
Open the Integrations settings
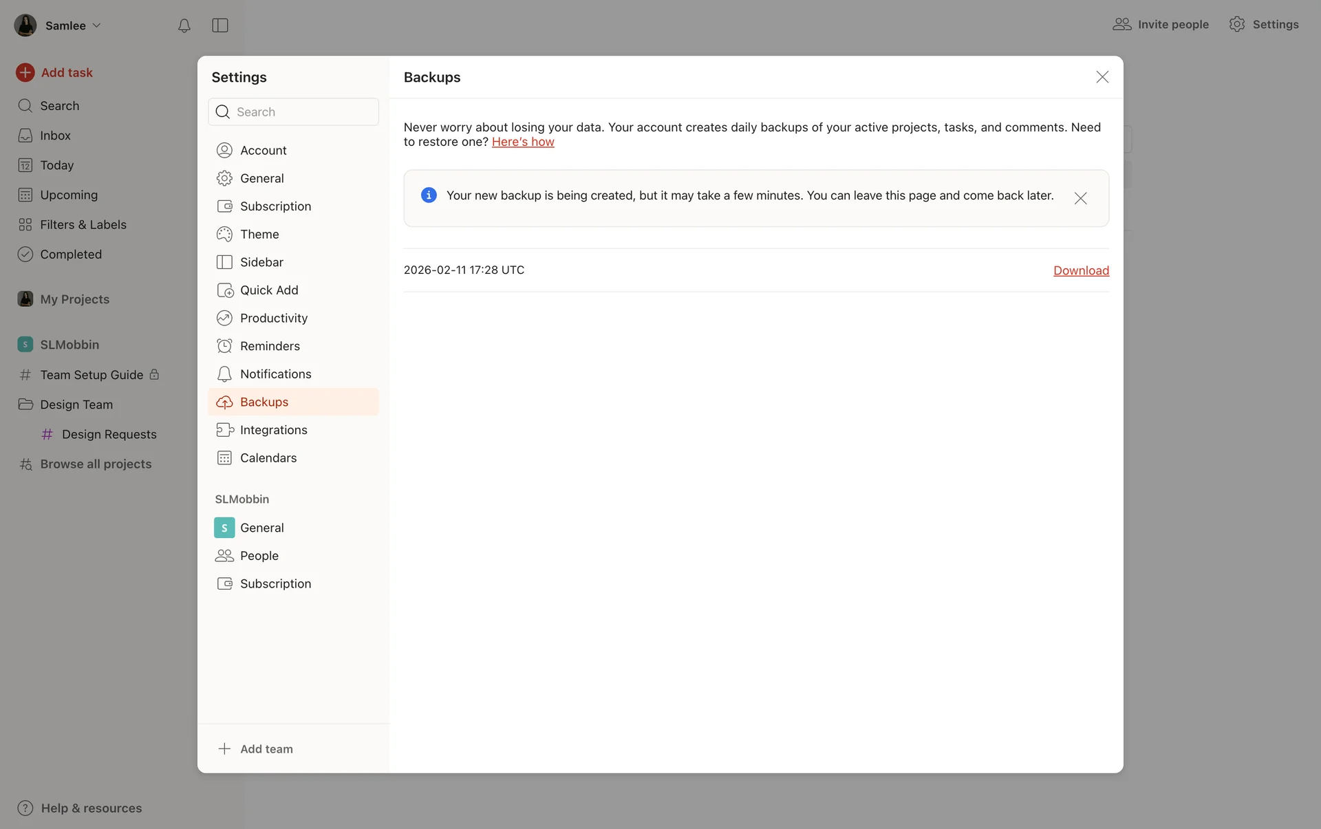pos(273,430)
